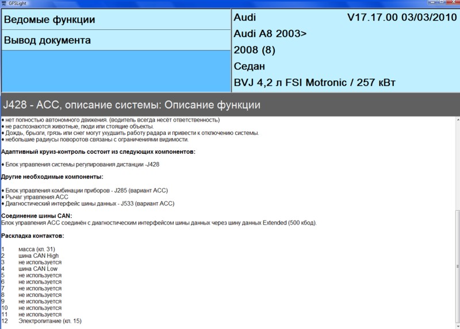Click the GFSLight application icon in title bar
The height and width of the screenshot is (329, 460).
(3, 3)
